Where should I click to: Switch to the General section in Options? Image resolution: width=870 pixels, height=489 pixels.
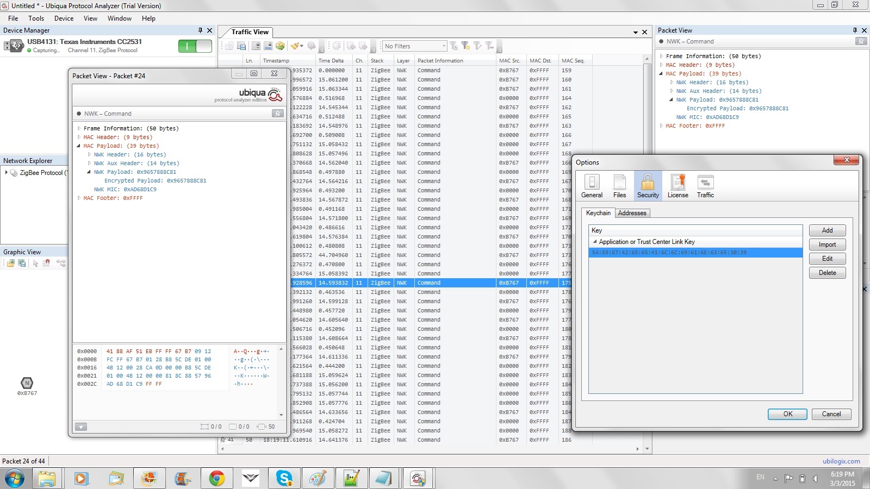point(592,186)
